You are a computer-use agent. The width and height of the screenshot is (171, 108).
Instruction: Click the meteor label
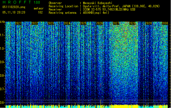(x=39, y=8)
